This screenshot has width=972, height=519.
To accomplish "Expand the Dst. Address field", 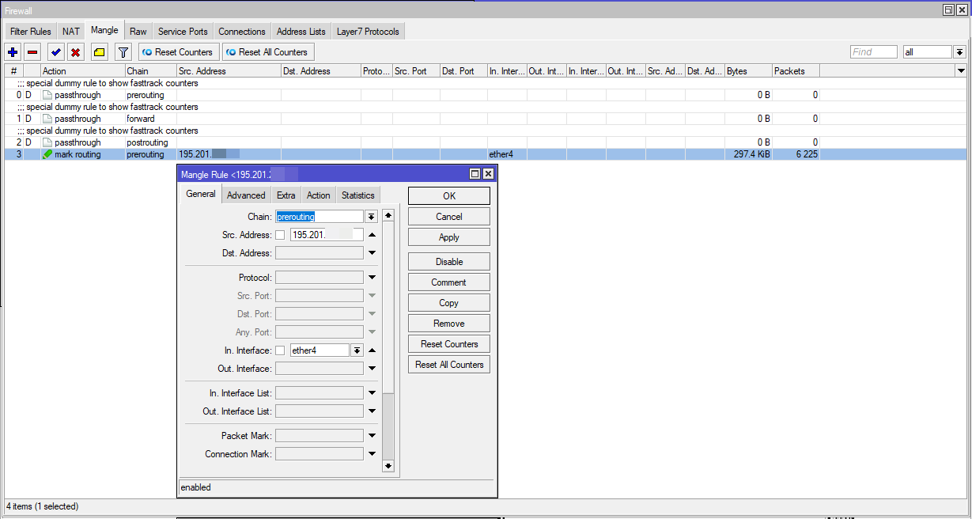I will 372,253.
